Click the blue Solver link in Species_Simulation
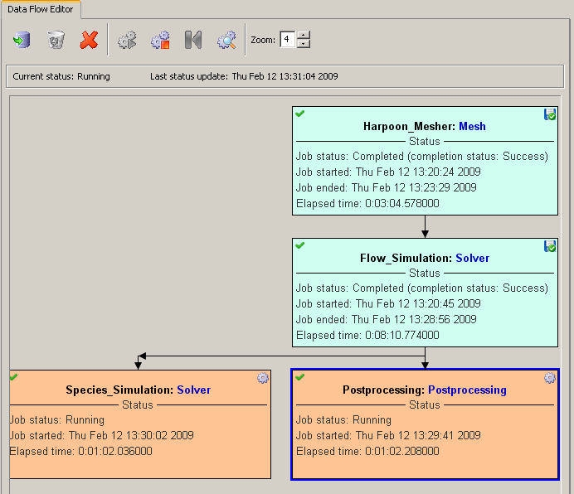The width and height of the screenshot is (574, 494). (193, 390)
